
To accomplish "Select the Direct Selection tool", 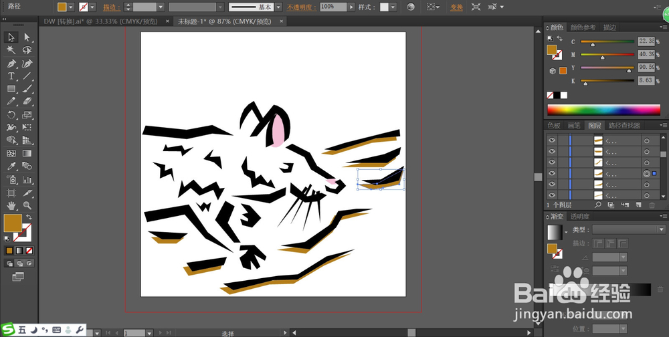I will coord(27,37).
